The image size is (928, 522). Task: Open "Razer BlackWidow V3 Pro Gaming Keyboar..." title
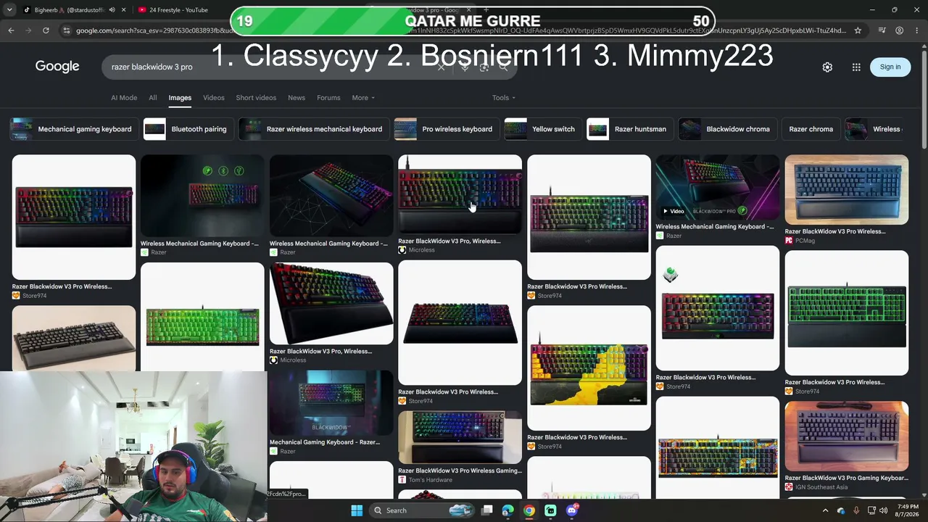pos(846,478)
